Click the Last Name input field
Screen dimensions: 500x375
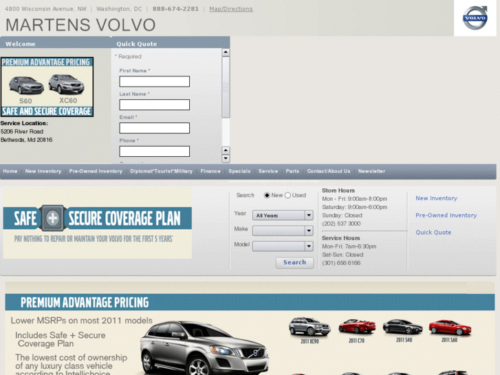coord(154,105)
